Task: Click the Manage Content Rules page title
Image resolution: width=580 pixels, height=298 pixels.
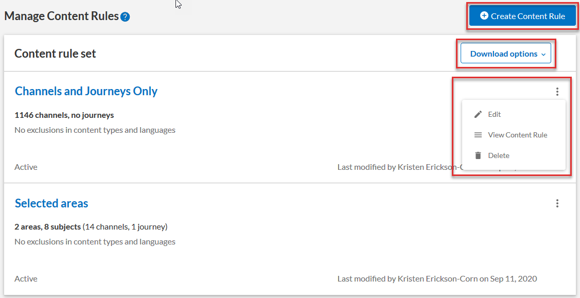Action: [x=61, y=16]
